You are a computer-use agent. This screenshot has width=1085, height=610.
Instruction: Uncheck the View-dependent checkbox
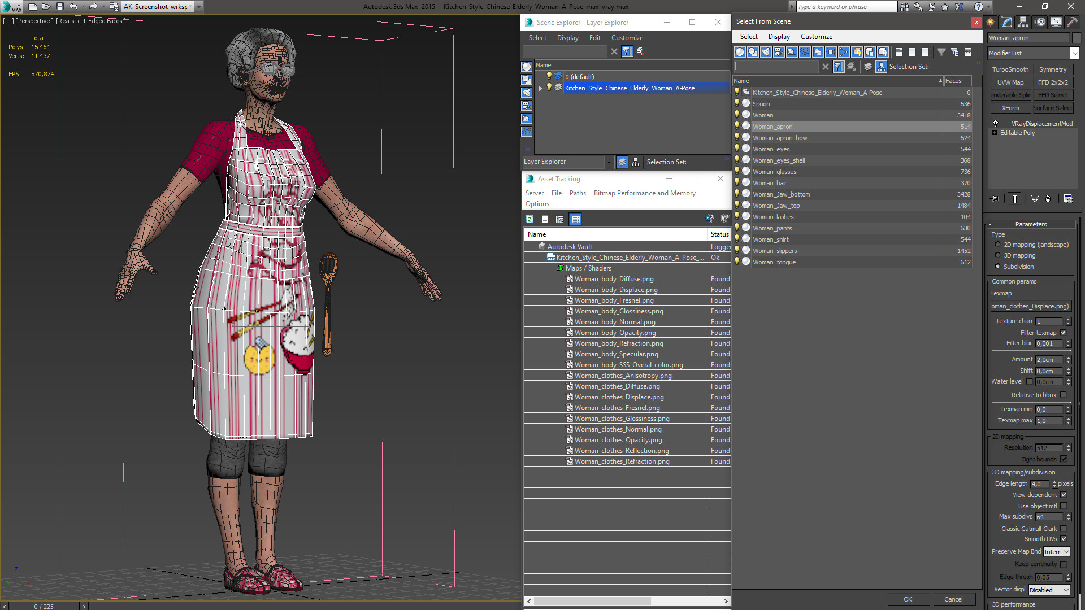1064,495
